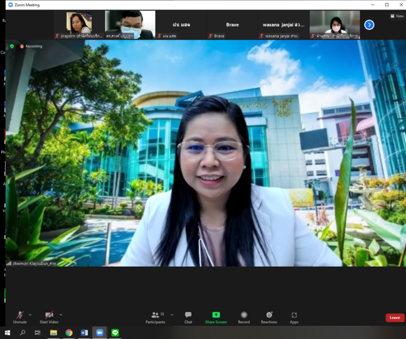The image size is (406, 339).
Task: Open Google Chrome from the taskbar
Action: pos(69,333)
